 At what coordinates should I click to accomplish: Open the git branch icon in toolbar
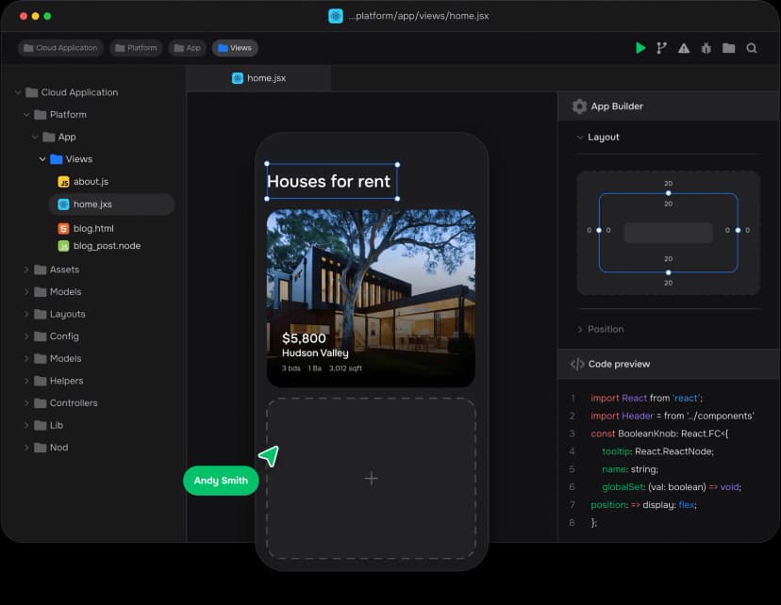point(663,47)
